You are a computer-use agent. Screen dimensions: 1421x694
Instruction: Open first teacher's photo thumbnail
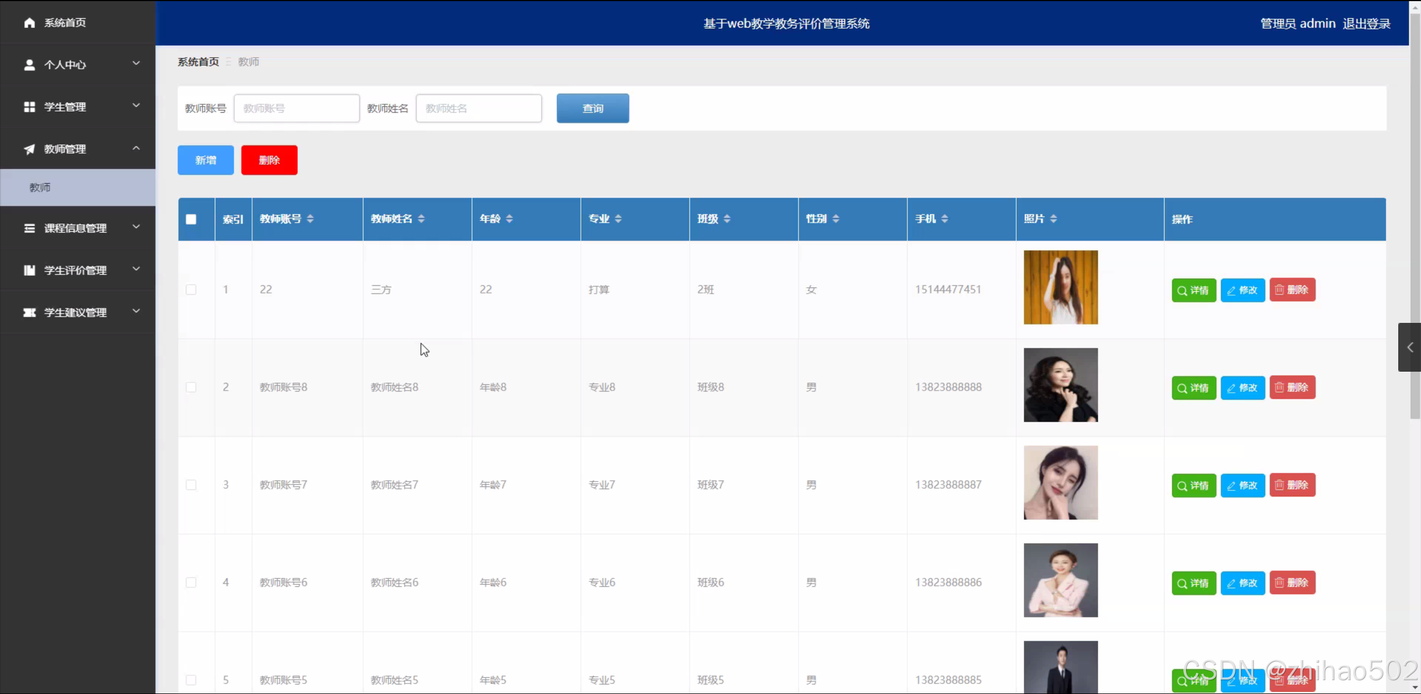point(1061,287)
